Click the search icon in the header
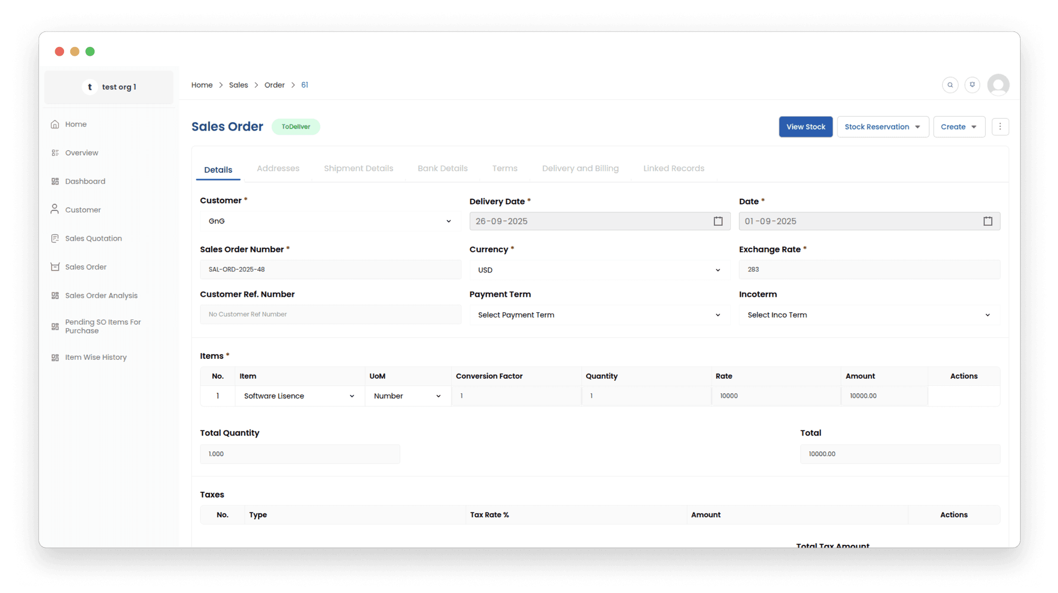The width and height of the screenshot is (1058, 593). tap(950, 85)
